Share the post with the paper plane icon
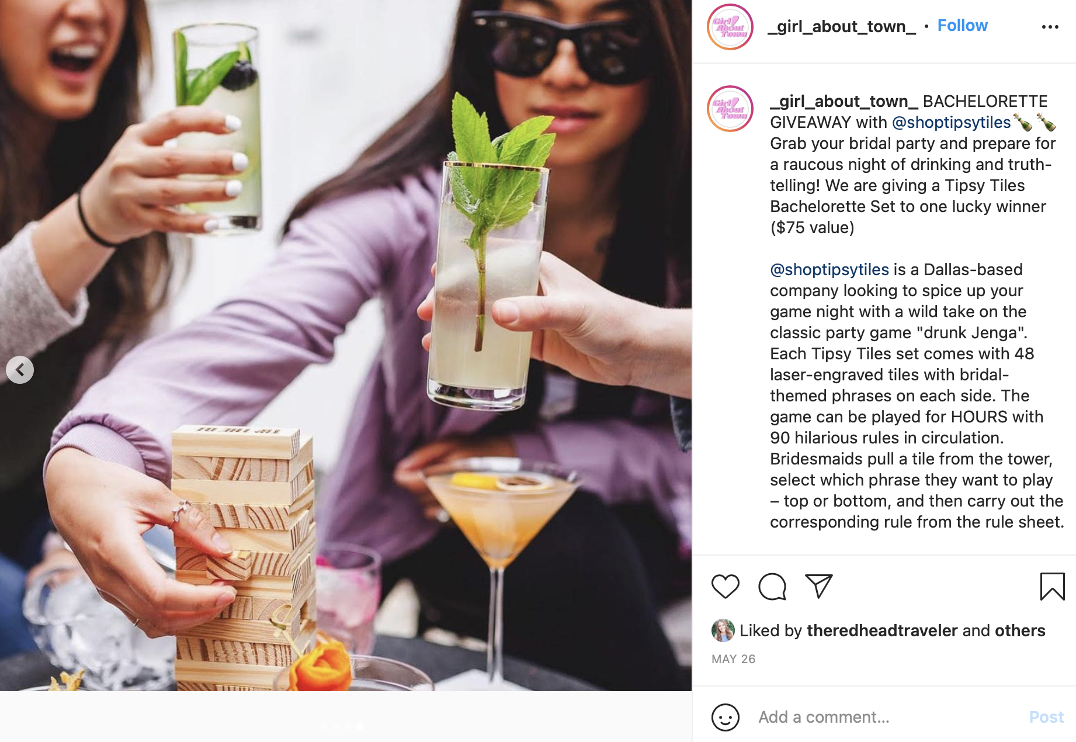1076x742 pixels. coord(818,586)
